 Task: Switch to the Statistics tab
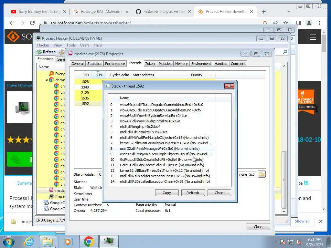click(x=94, y=64)
